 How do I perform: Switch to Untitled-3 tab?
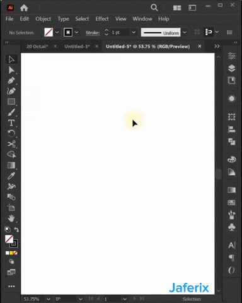77,47
